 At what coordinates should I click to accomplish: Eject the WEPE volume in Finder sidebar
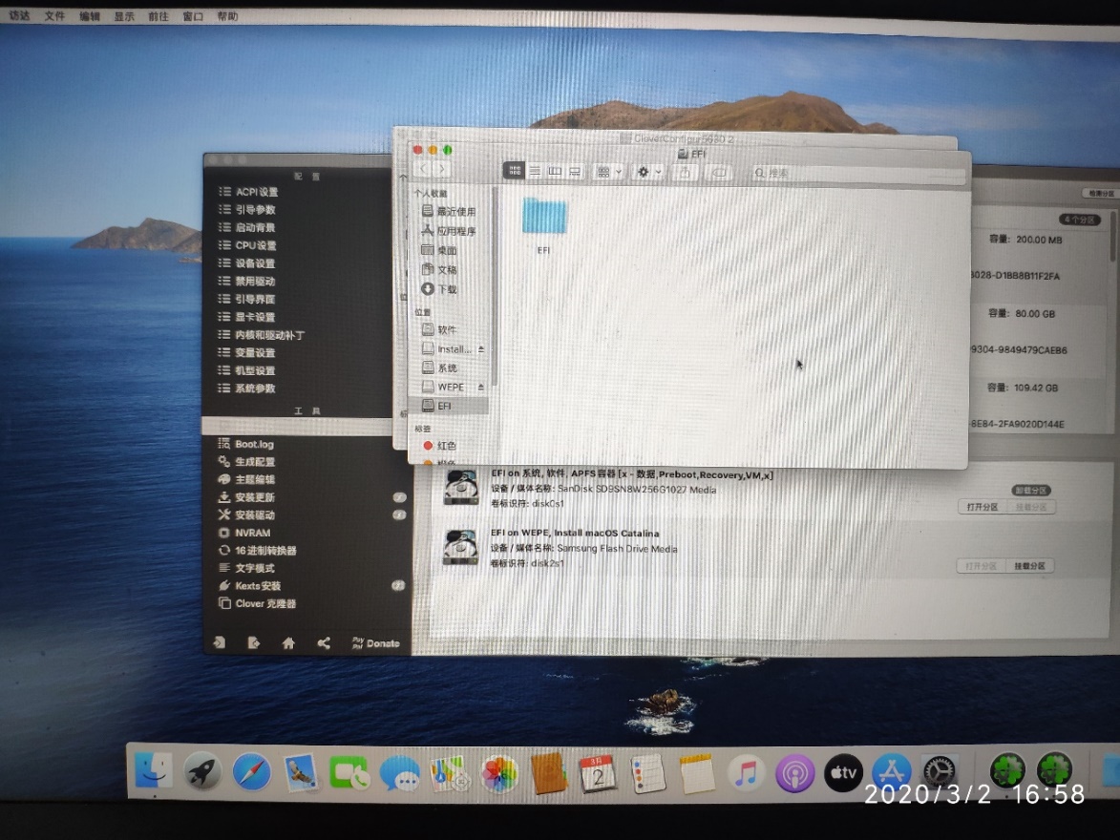point(480,388)
